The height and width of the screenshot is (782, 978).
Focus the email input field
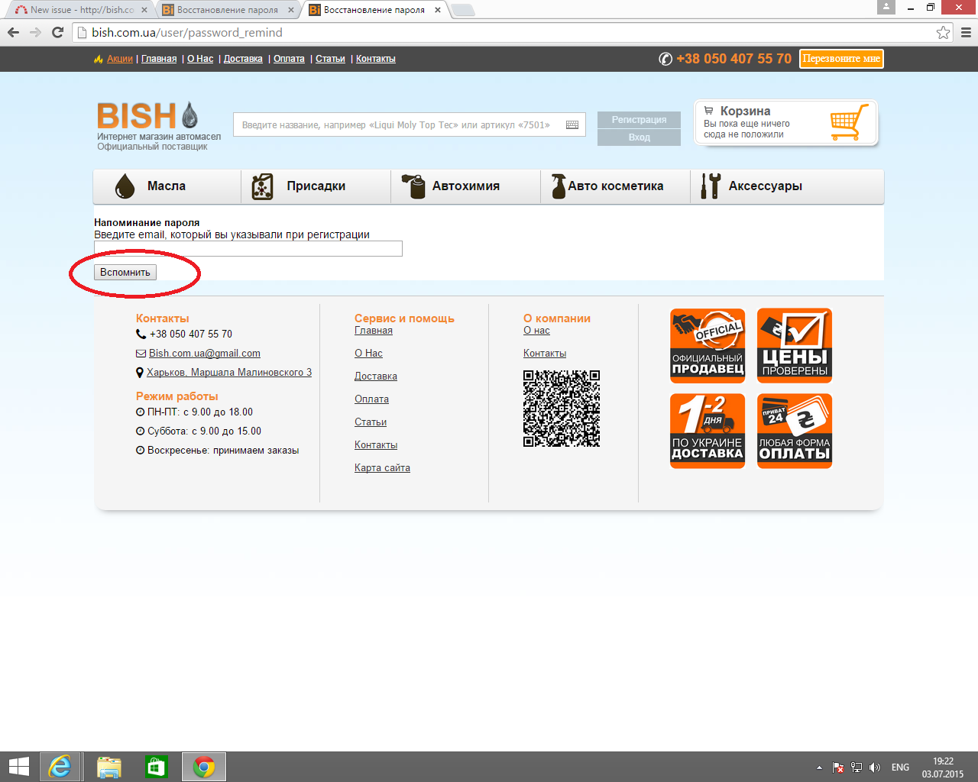tap(248, 249)
